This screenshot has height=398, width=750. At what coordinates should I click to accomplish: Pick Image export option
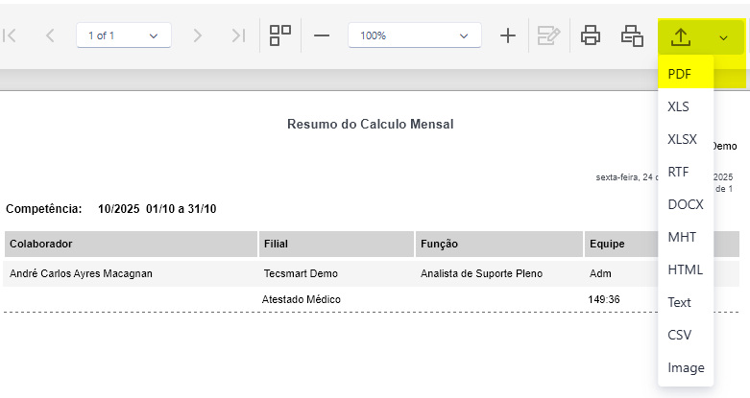(x=686, y=367)
